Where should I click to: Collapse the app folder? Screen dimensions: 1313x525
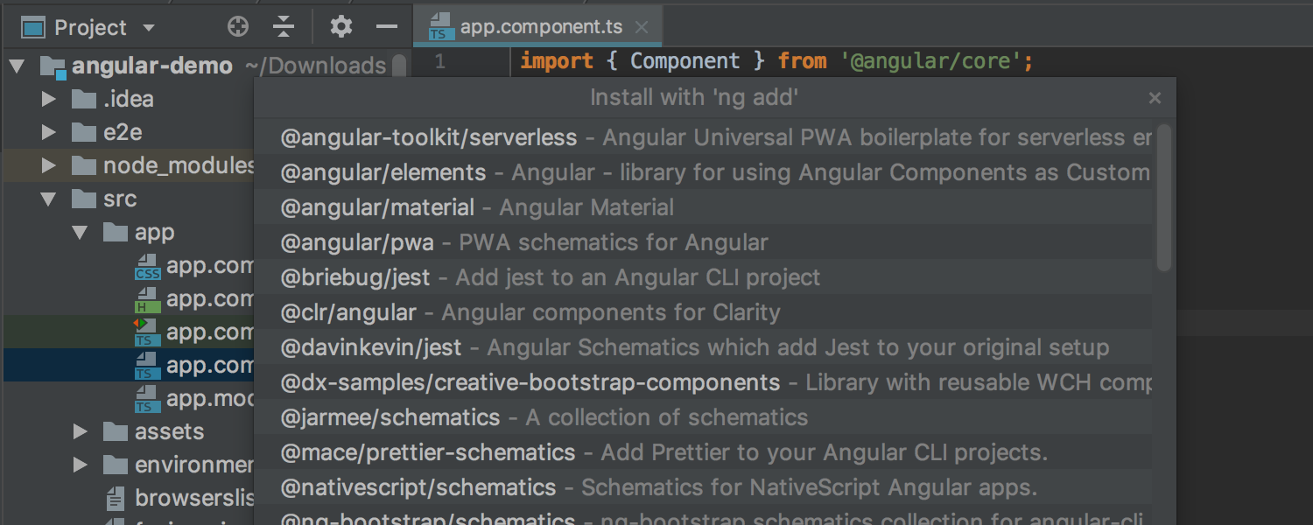(x=81, y=233)
